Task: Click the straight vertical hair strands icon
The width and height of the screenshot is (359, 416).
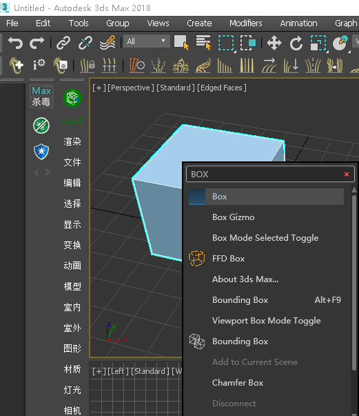Action: pos(247,66)
